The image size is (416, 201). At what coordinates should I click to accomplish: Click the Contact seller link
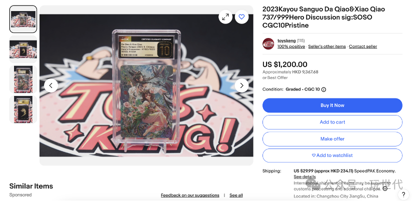(362, 46)
